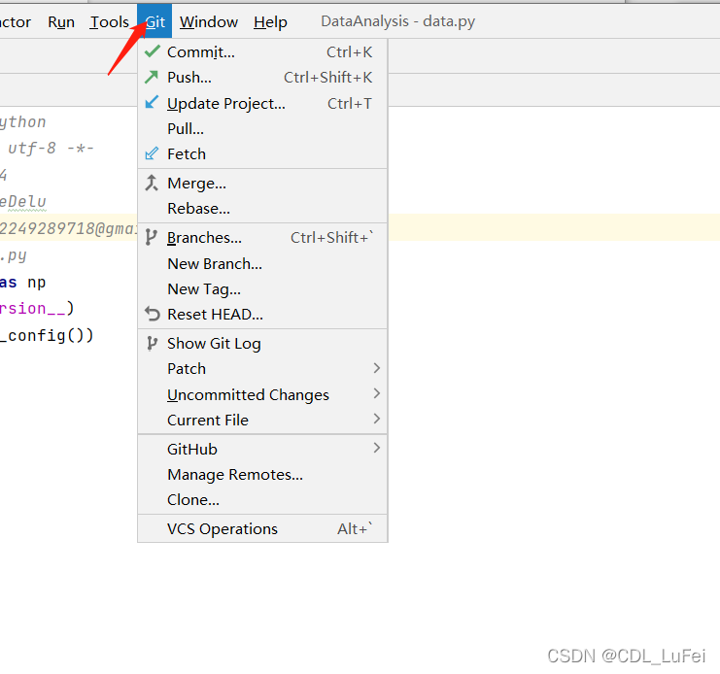Open Uncommitted Changes submenu item
This screenshot has height=674, width=720.
coord(262,394)
